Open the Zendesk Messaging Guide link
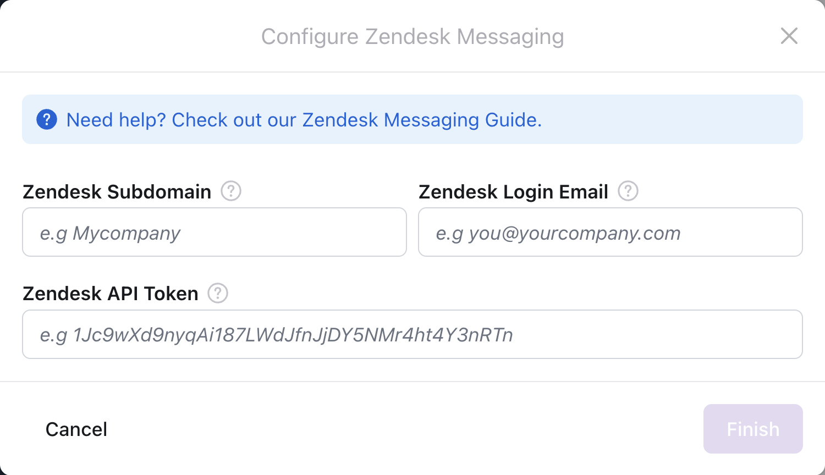 tap(422, 120)
